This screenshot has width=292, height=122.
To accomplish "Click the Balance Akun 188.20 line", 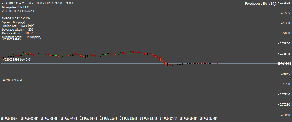I will (x=18, y=33).
